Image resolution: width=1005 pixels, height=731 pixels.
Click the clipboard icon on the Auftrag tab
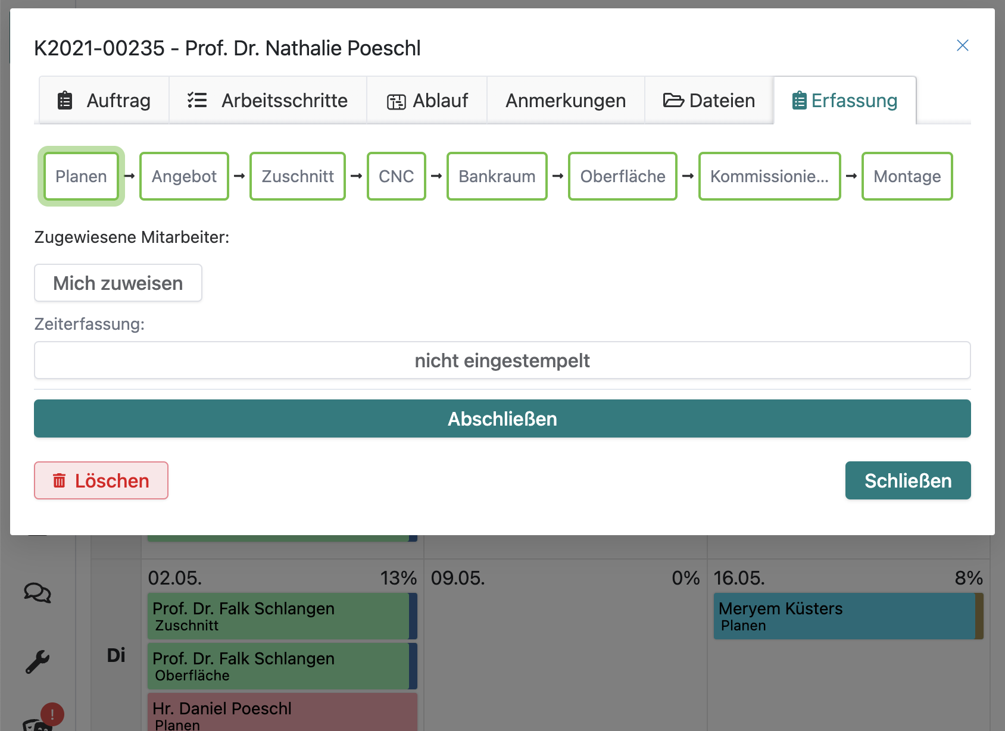coord(65,100)
